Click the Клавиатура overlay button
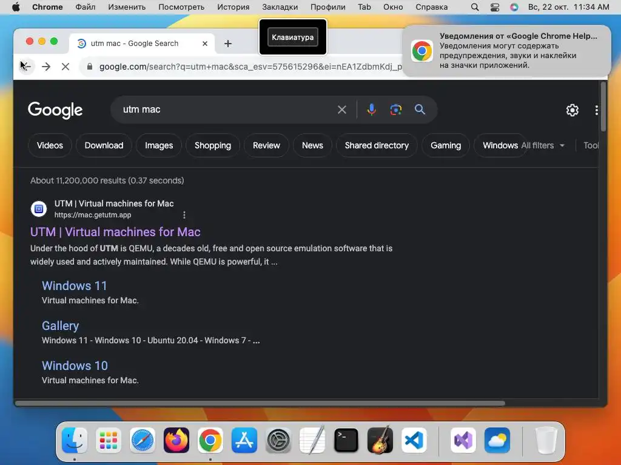The height and width of the screenshot is (465, 621). [293, 37]
